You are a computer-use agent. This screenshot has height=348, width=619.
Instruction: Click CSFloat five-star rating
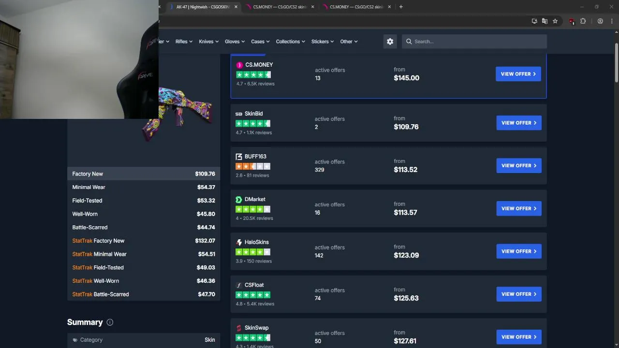253,295
